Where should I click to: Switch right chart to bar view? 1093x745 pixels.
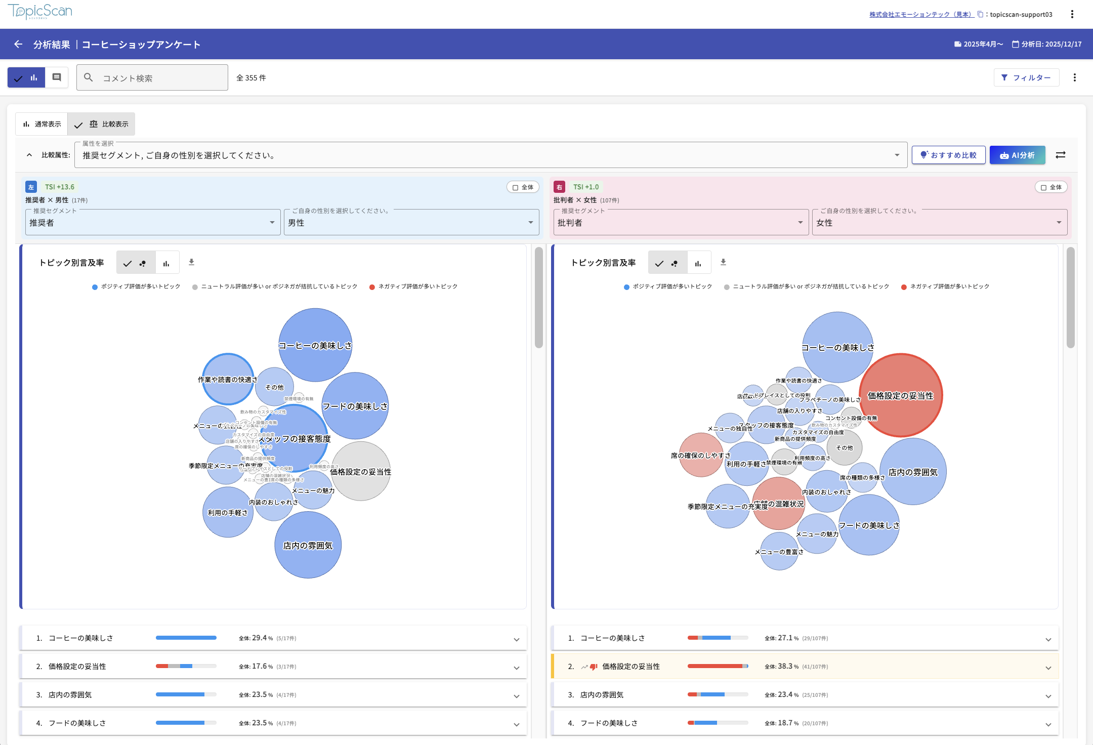click(698, 263)
